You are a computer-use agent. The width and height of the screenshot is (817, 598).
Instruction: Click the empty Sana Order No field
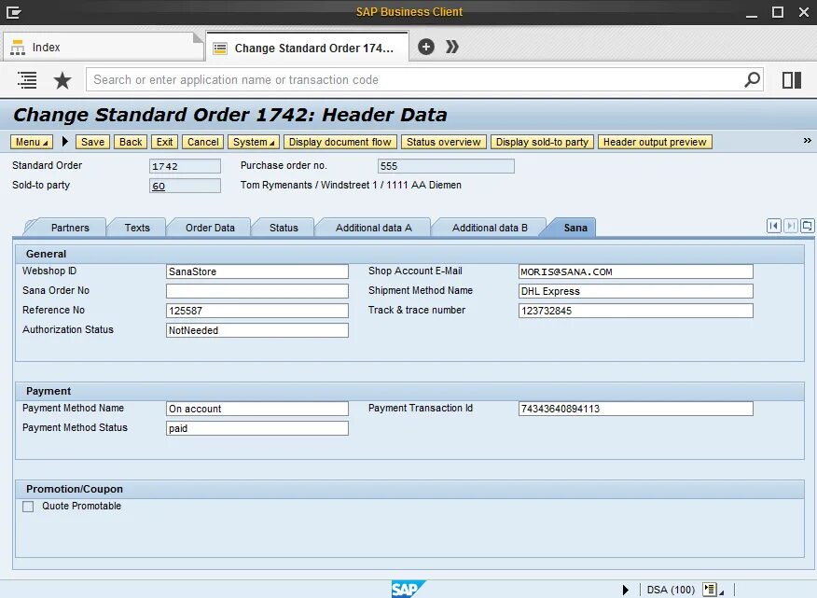(x=257, y=291)
